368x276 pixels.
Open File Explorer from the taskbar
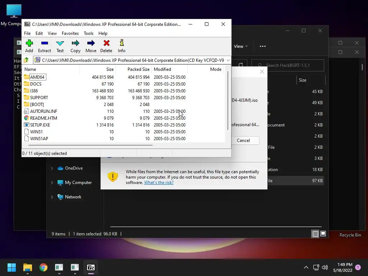[27, 267]
